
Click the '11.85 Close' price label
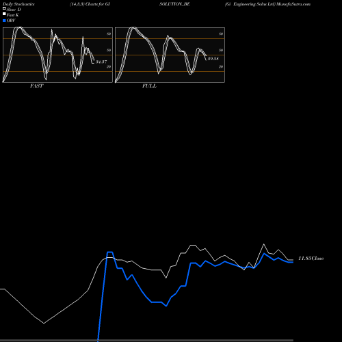coord(311,259)
